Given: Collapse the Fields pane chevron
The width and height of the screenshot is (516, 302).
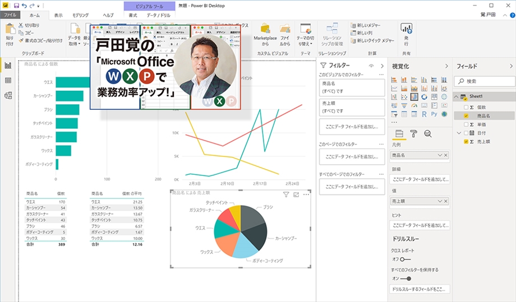Looking at the screenshot, I should pos(511,66).
